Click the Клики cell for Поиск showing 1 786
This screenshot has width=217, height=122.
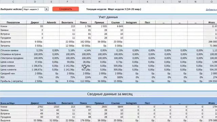[x=83, y=26]
